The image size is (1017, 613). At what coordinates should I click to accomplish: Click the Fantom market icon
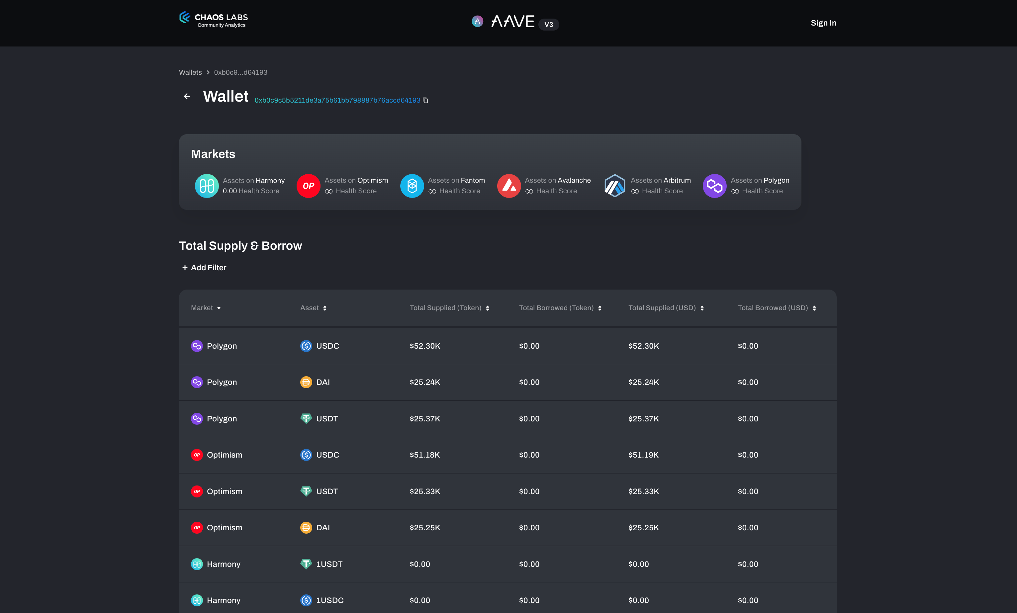[412, 186]
